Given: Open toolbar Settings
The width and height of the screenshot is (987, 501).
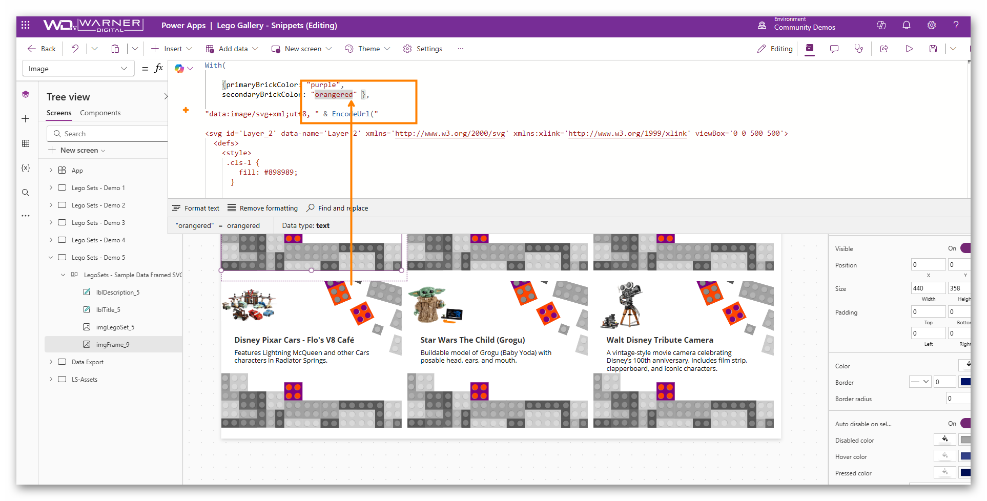Looking at the screenshot, I should [423, 49].
